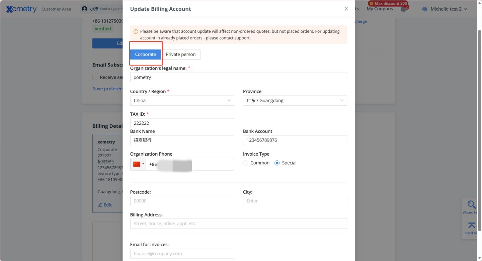This screenshot has width=482, height=261.
Task: Select the Common invoice type
Action: tap(246, 163)
